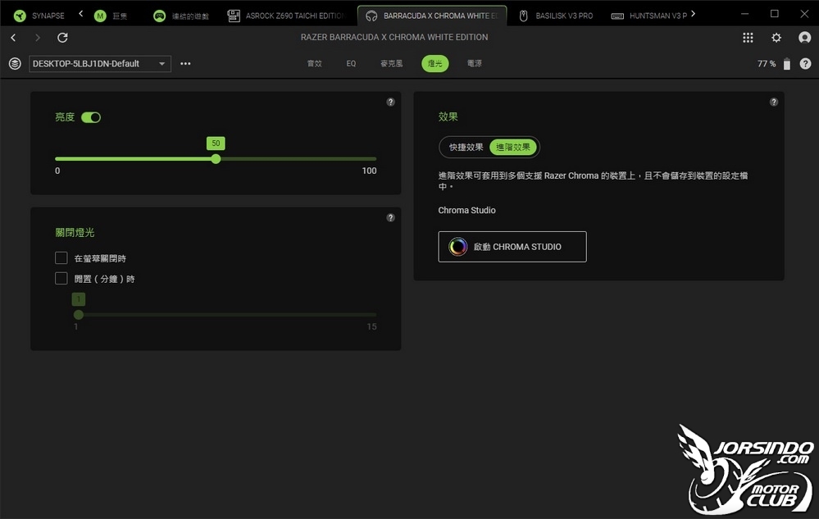819x519 pixels.
Task: Select 快捷效果 quick effects option
Action: pyautogui.click(x=466, y=148)
